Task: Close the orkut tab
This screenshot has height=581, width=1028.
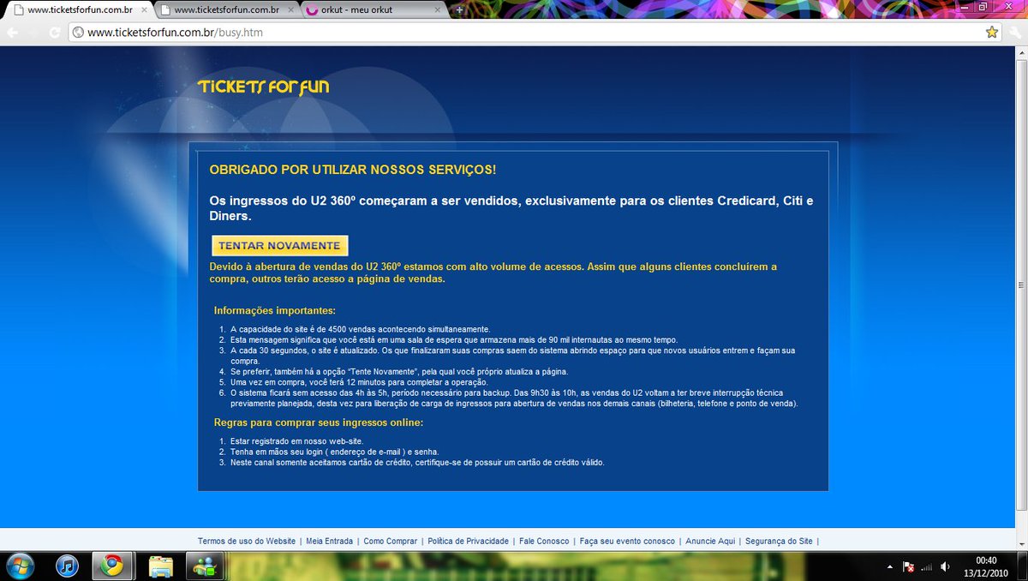Action: (437, 10)
